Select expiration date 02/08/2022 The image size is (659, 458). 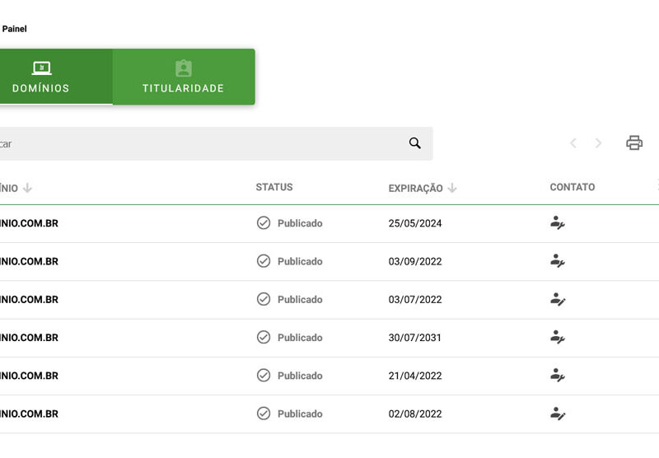coord(415,414)
